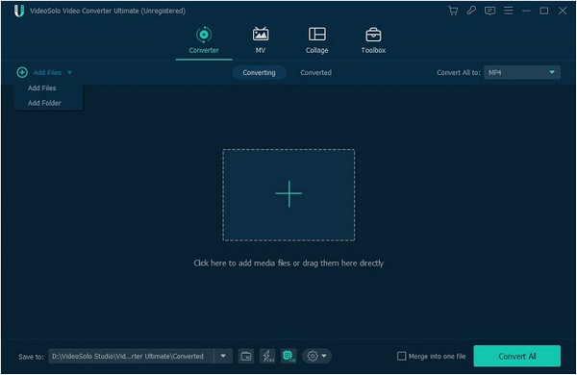Click the circled plus Add Files icon
This screenshot has width=577, height=375.
pos(22,72)
